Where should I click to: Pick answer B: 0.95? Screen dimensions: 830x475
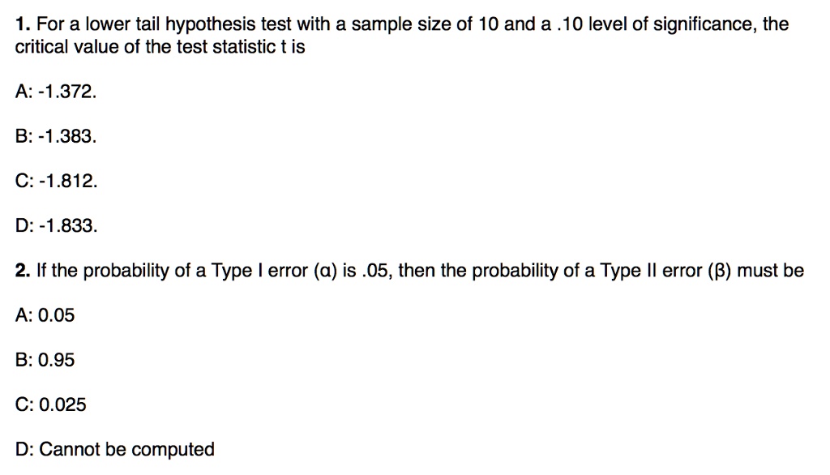tap(45, 360)
